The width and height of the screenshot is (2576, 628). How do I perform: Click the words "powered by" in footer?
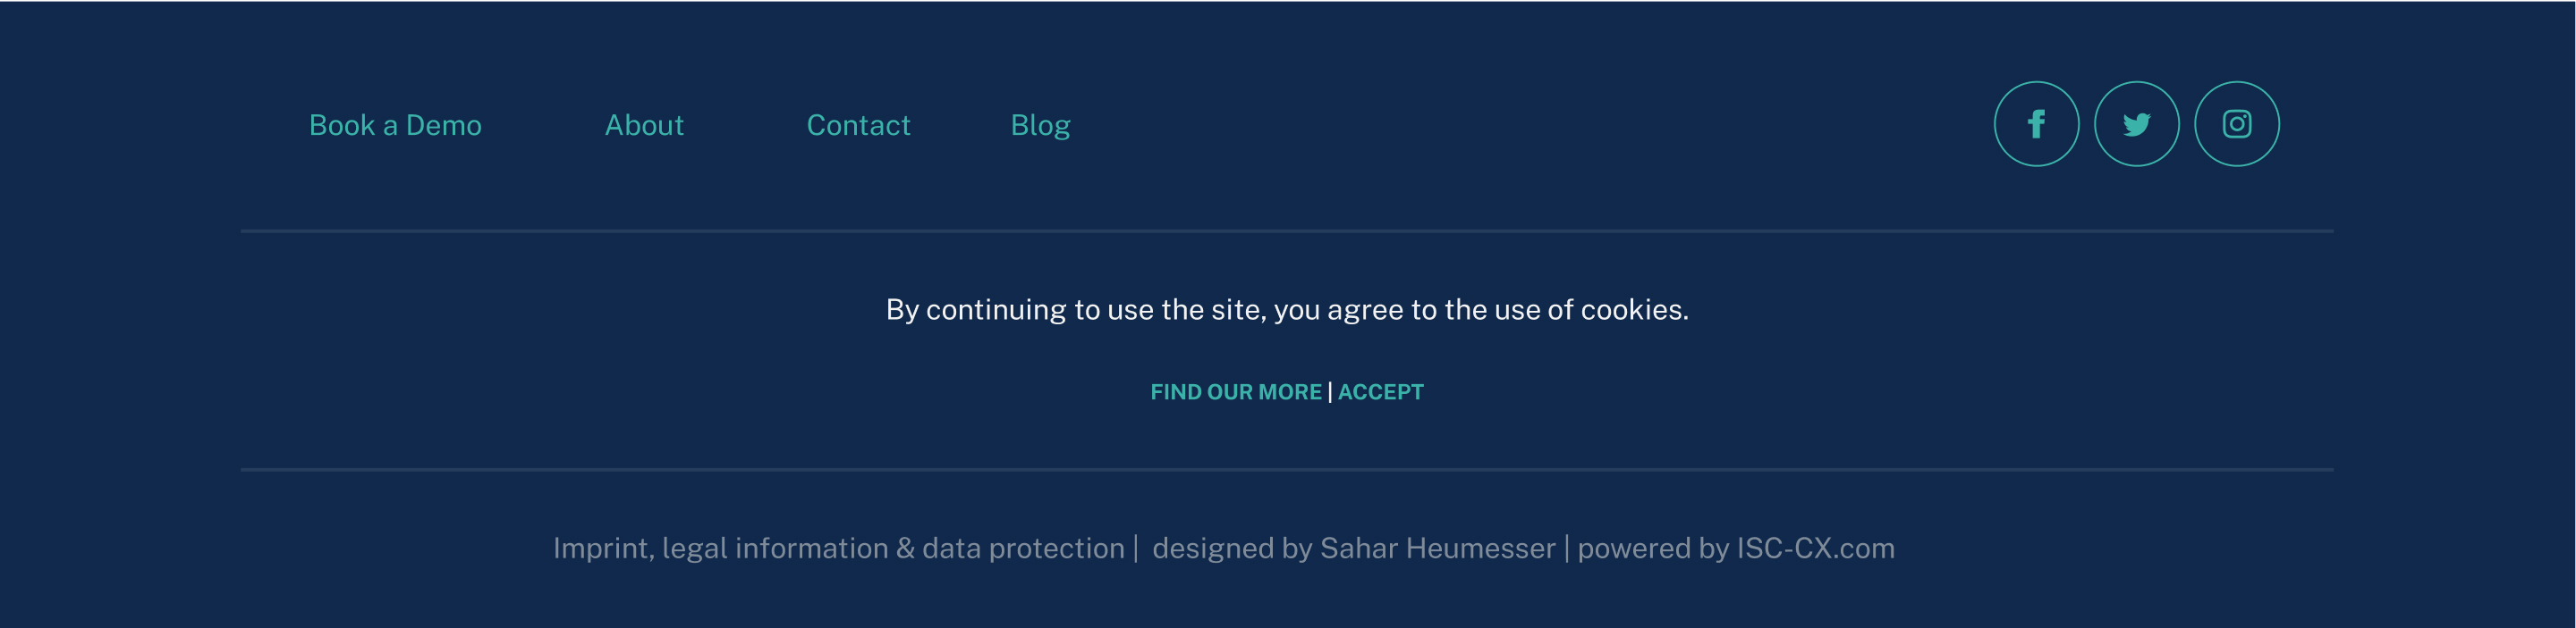point(1653,548)
